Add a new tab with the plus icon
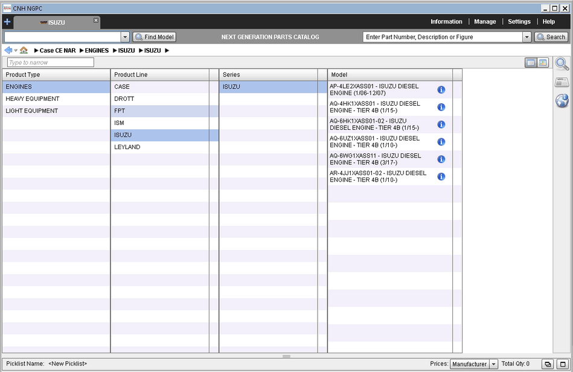 (x=7, y=22)
